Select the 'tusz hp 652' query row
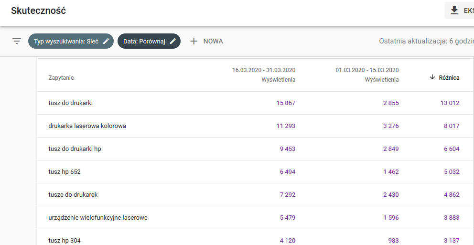This screenshot has width=474, height=245. 255,172
